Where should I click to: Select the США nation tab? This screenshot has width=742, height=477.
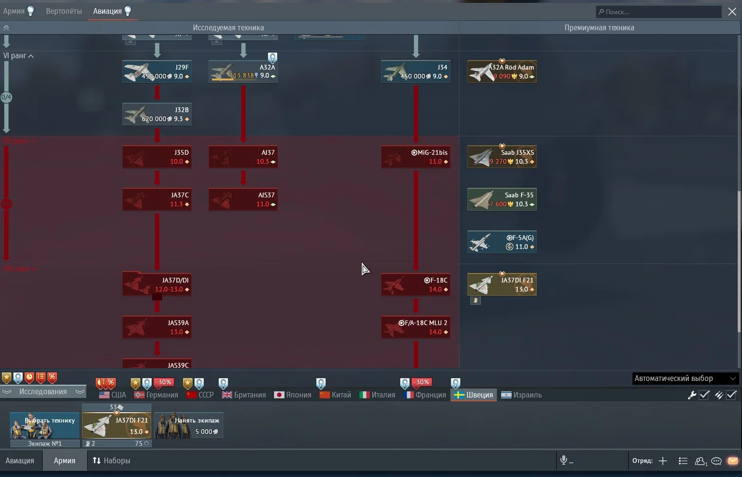point(112,395)
